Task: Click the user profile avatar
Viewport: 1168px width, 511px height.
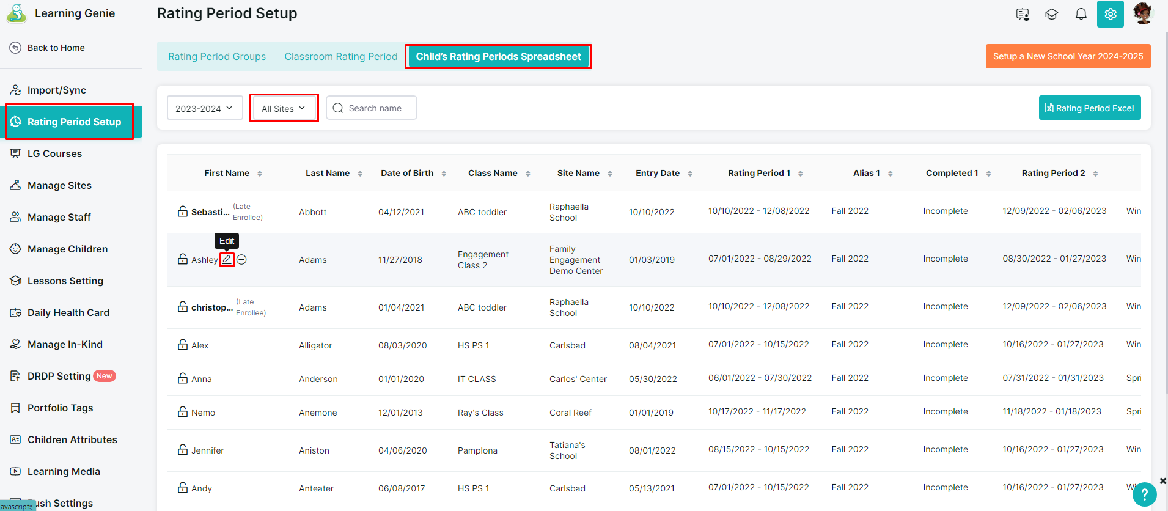Action: tap(1143, 13)
